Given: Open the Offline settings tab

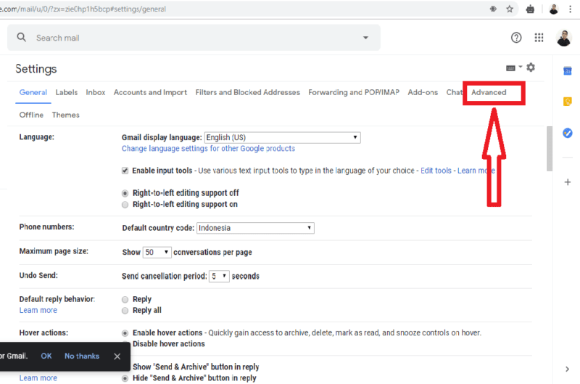Looking at the screenshot, I should pyautogui.click(x=31, y=115).
